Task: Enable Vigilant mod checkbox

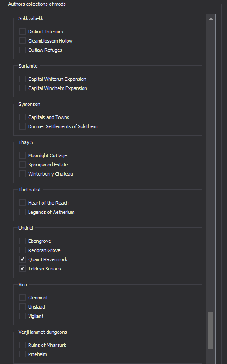Action: [22, 316]
